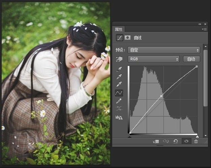The width and height of the screenshot is (211, 168).
Task: Select the layer mask icon beside Curves
Action: click(127, 38)
